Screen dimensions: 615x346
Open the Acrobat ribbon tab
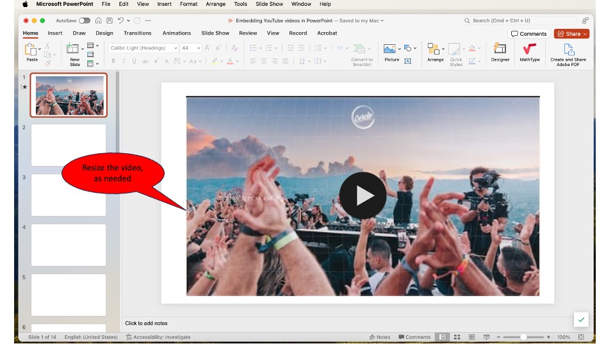coord(327,33)
